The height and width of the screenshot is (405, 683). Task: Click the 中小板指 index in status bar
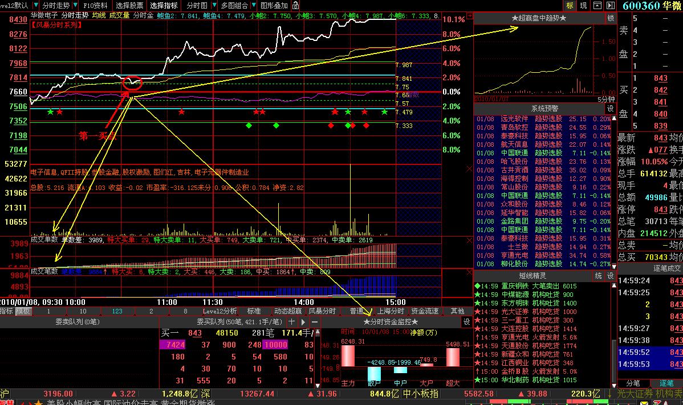(420, 394)
